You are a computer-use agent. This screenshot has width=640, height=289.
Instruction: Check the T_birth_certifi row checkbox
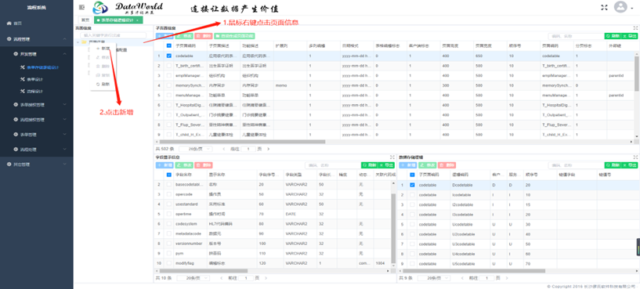tap(169, 66)
